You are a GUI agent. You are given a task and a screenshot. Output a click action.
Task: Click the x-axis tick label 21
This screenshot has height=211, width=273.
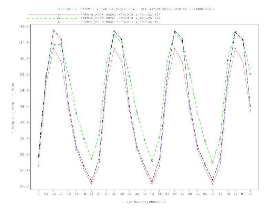[x=92, y=194]
